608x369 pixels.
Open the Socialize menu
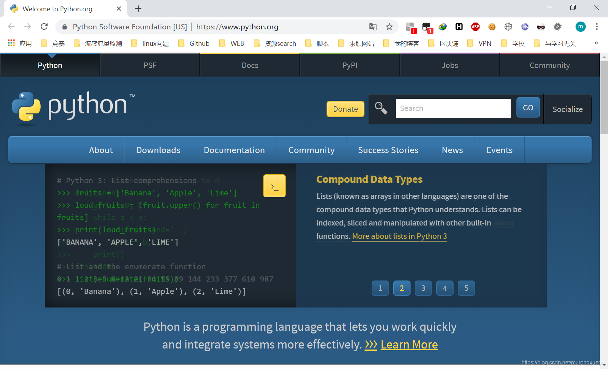click(x=567, y=109)
